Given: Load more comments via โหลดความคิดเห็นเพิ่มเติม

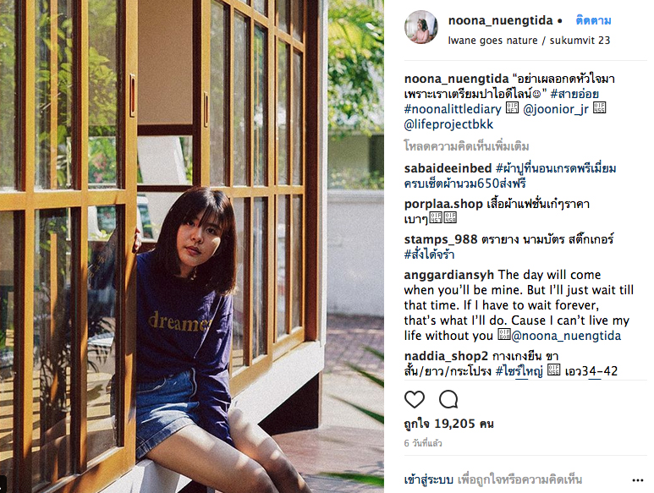Looking at the screenshot, I should (467, 146).
